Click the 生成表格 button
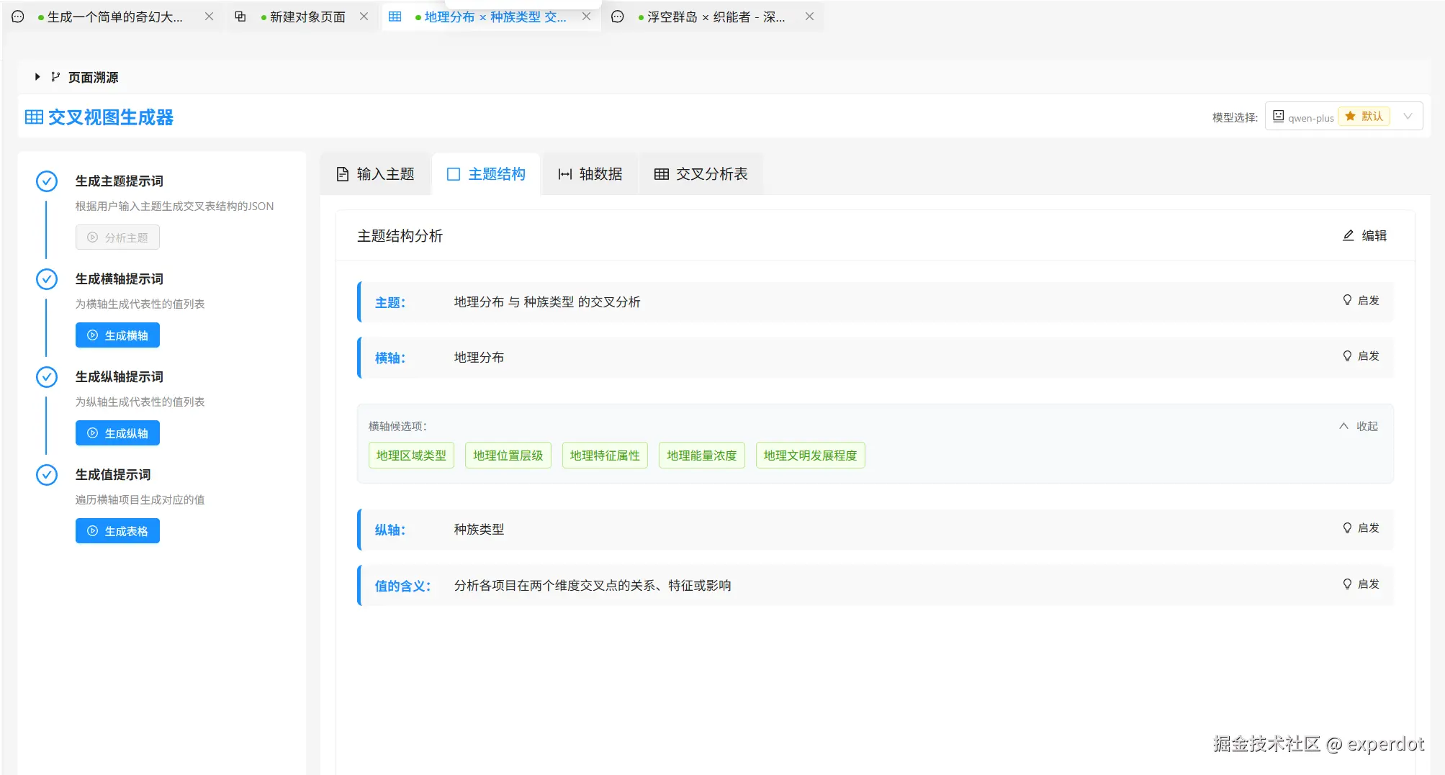 tap(117, 530)
